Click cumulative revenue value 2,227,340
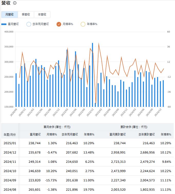Screen dimensions: 175x194 (118, 180)
